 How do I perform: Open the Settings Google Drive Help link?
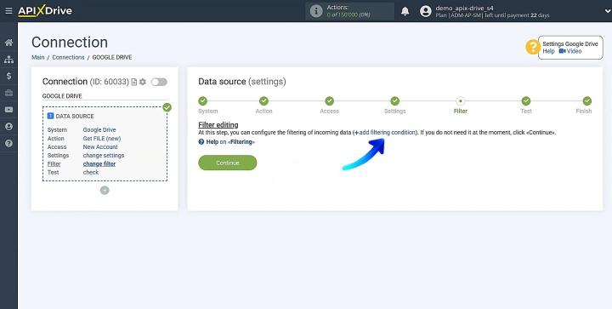pos(548,51)
